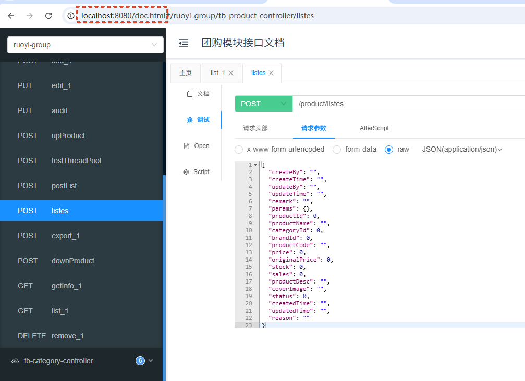
Task: Open the 请求参数 tab
Action: coord(314,128)
